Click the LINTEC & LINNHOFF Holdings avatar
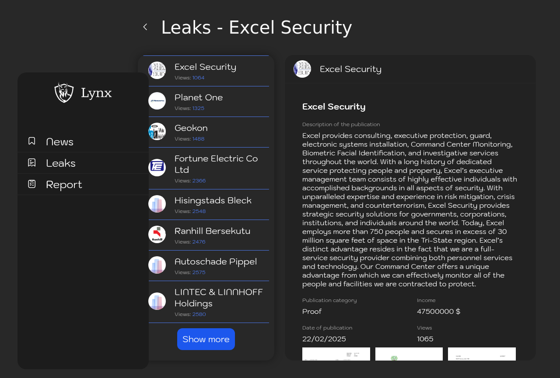This screenshot has width=560, height=378. click(x=157, y=301)
